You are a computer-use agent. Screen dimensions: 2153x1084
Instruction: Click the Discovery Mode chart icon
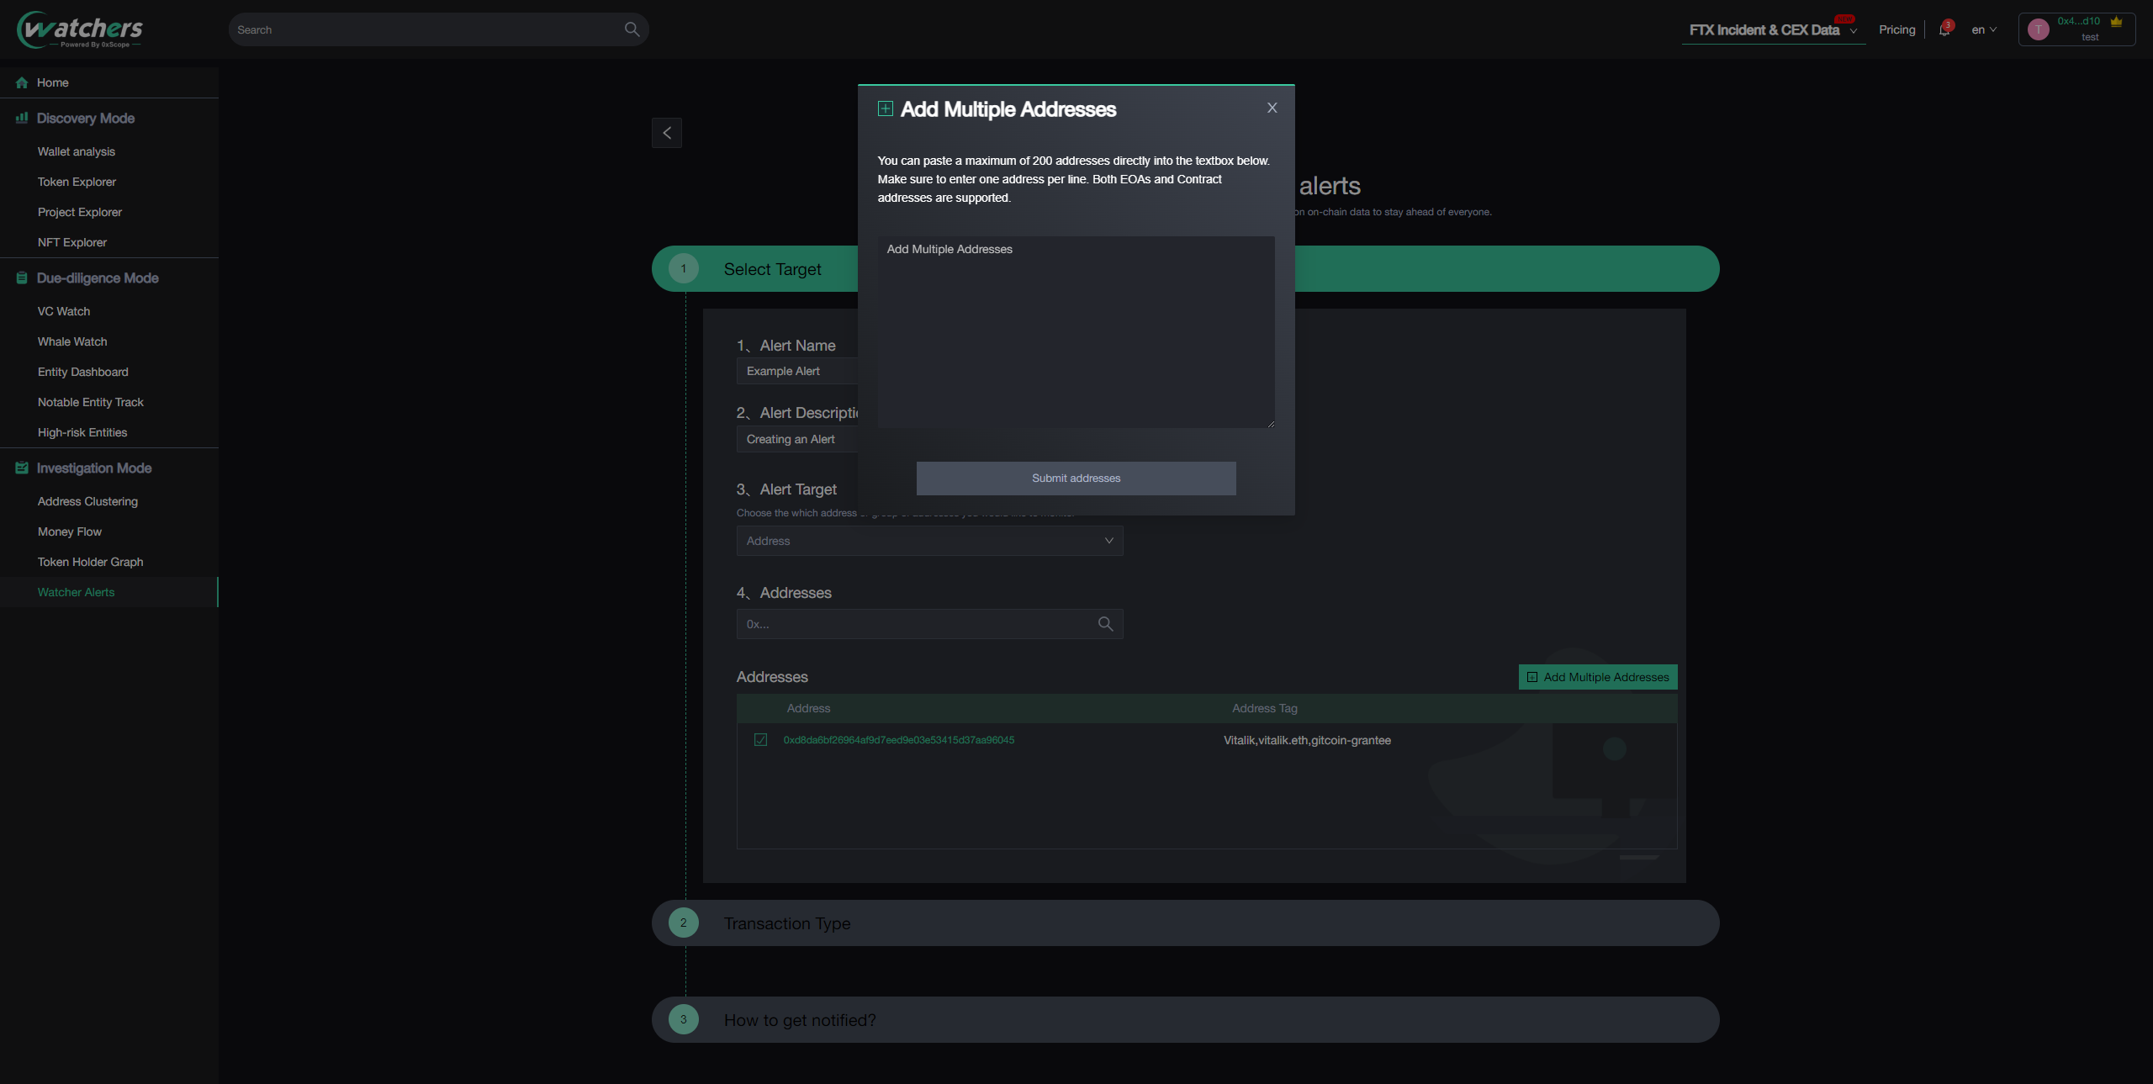22,118
